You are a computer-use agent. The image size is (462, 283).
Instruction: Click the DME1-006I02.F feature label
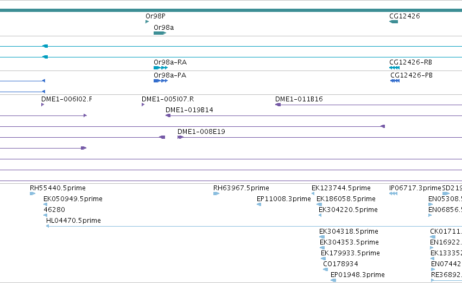(x=67, y=99)
